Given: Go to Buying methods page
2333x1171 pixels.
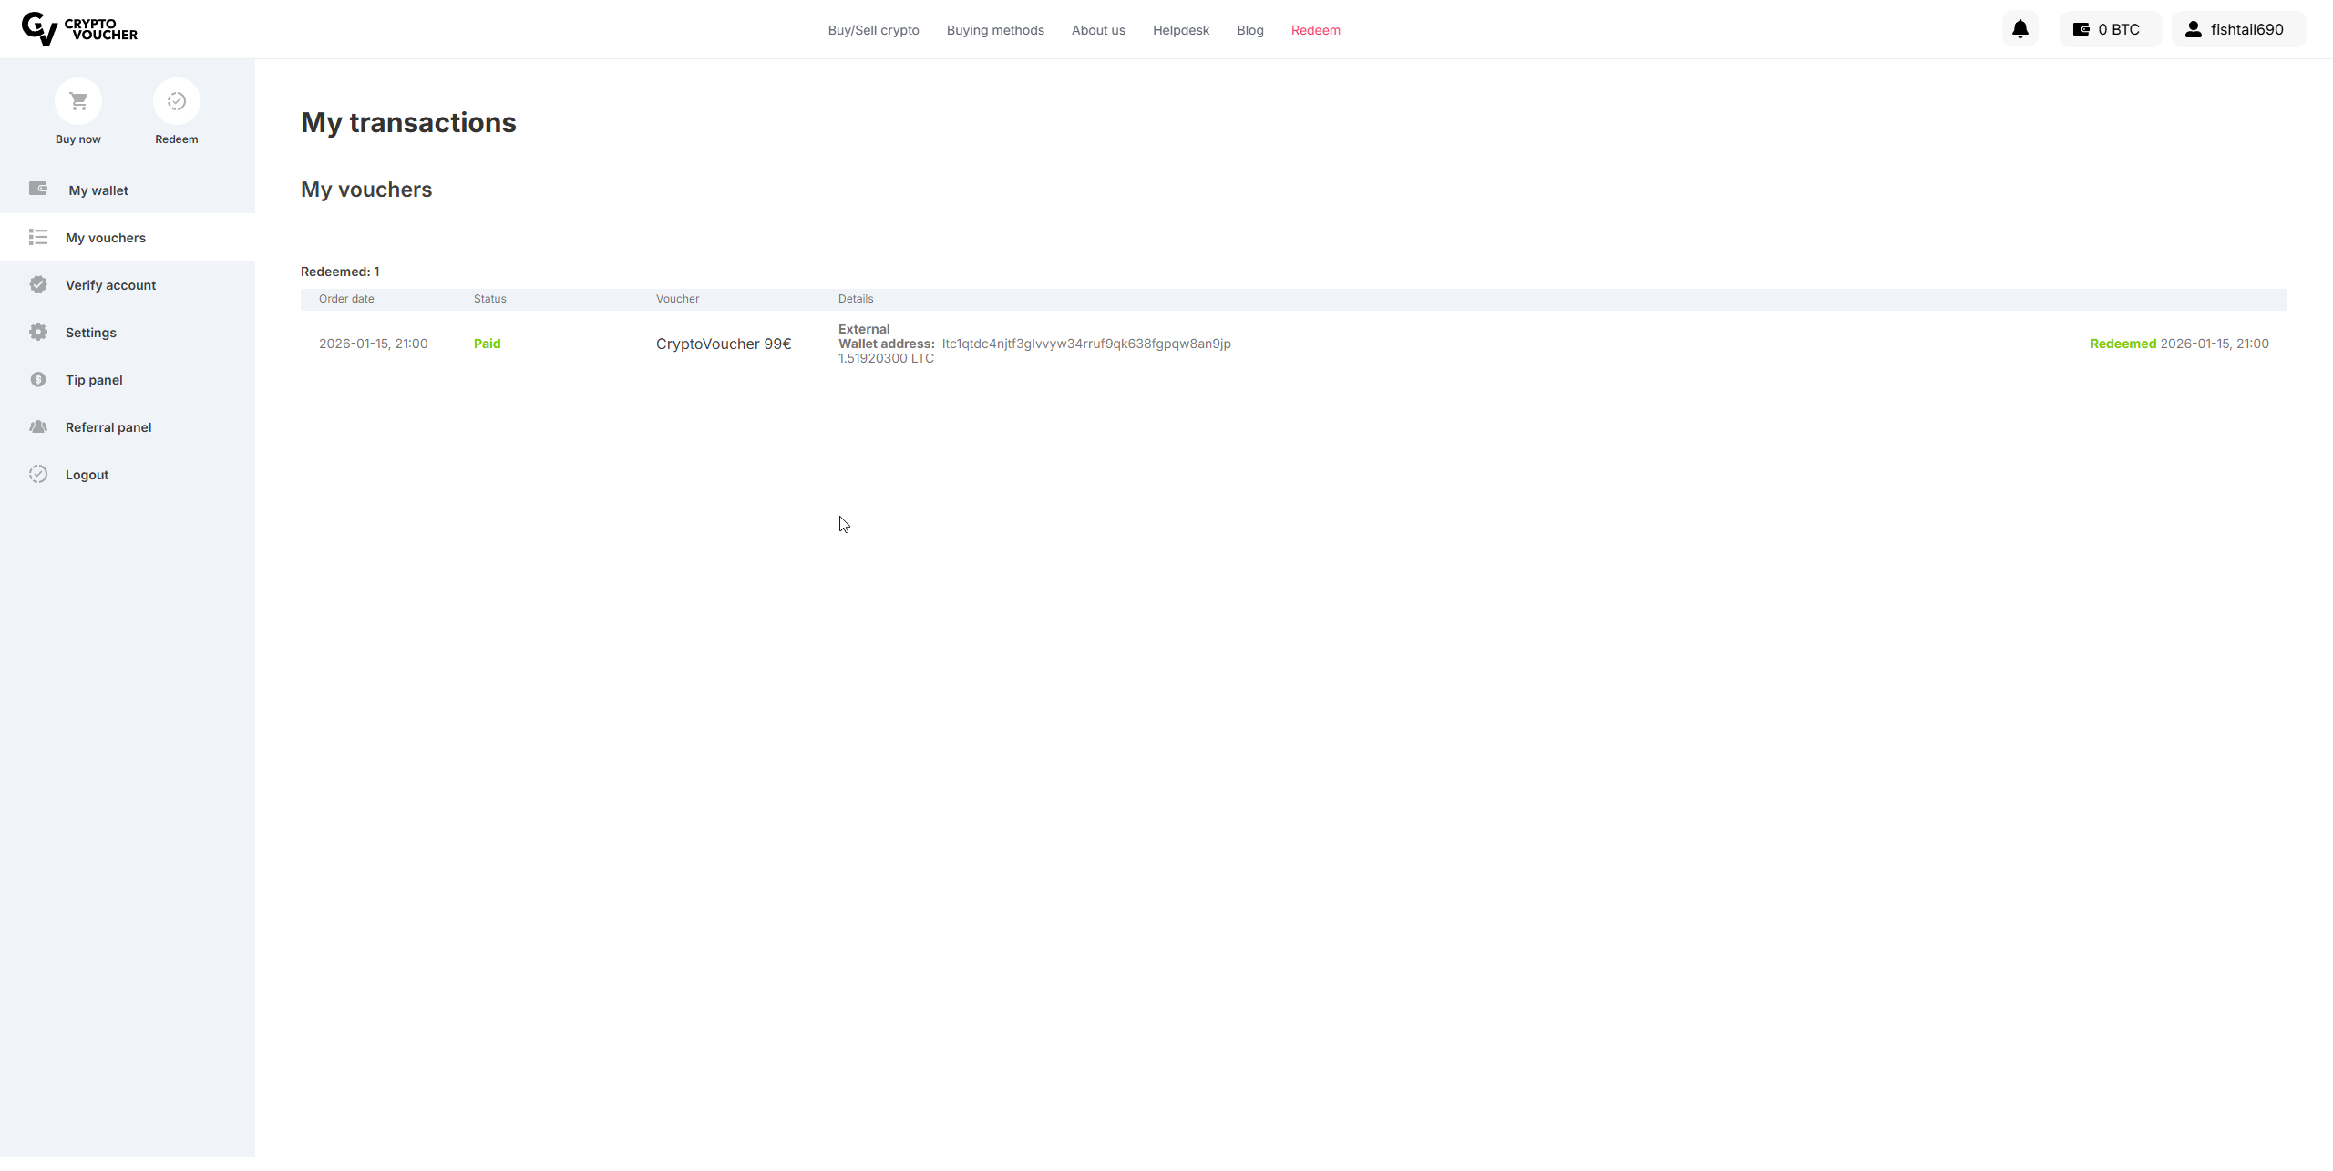Looking at the screenshot, I should 995,30.
